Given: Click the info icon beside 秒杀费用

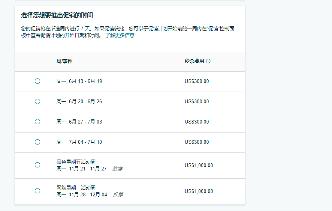Looking at the screenshot, I should pos(208,61).
